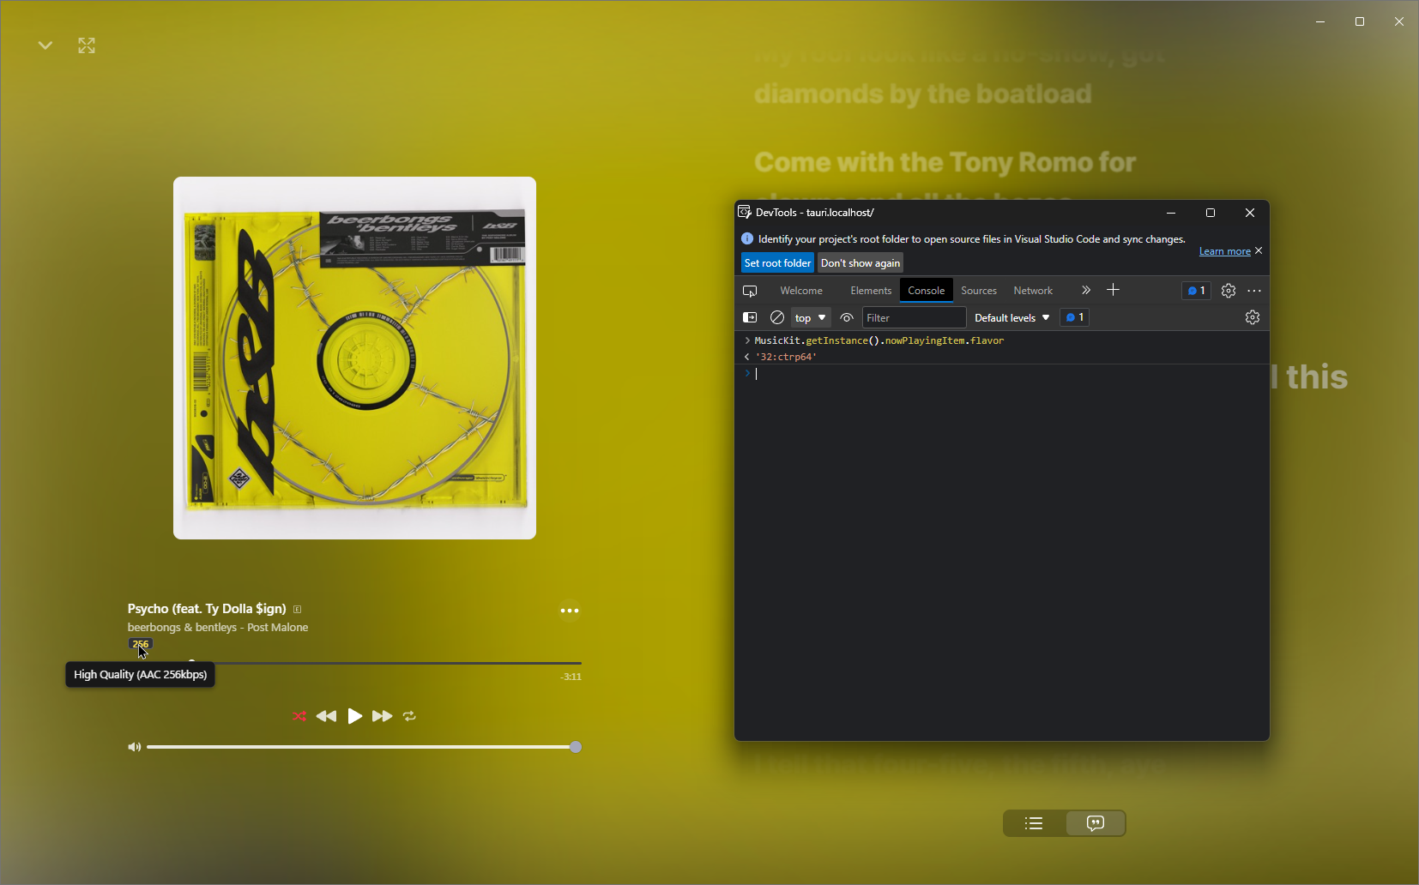Open the track options ellipsis menu

(x=569, y=611)
